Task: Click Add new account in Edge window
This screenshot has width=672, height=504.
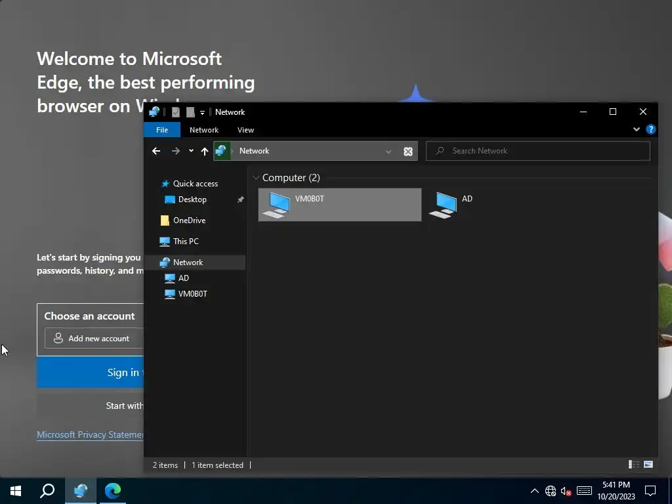Action: point(94,338)
